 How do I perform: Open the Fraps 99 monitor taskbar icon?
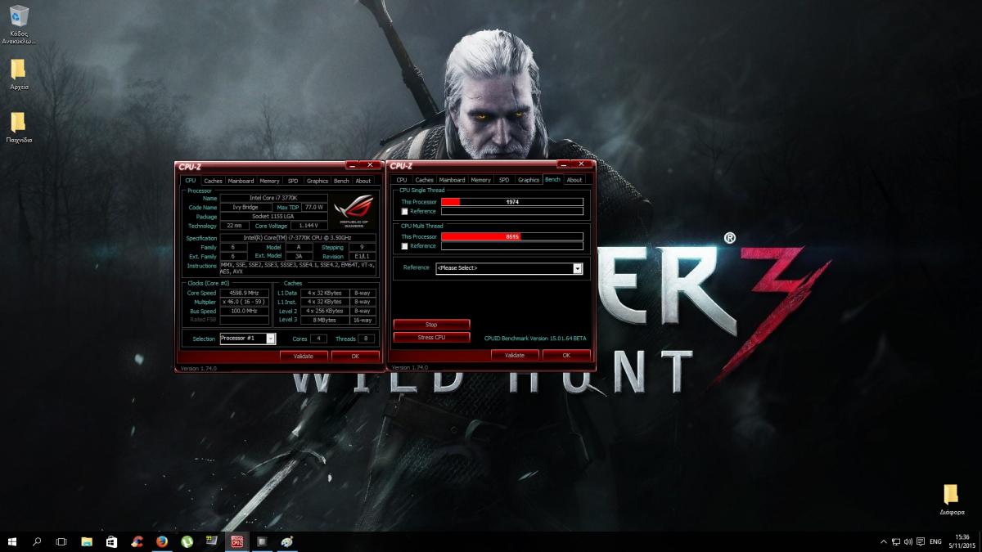[x=212, y=541]
